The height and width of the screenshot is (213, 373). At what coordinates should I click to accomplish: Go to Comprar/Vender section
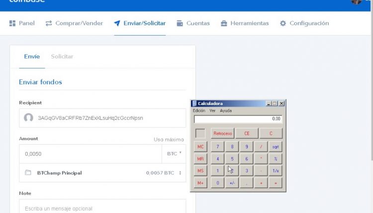pos(74,23)
